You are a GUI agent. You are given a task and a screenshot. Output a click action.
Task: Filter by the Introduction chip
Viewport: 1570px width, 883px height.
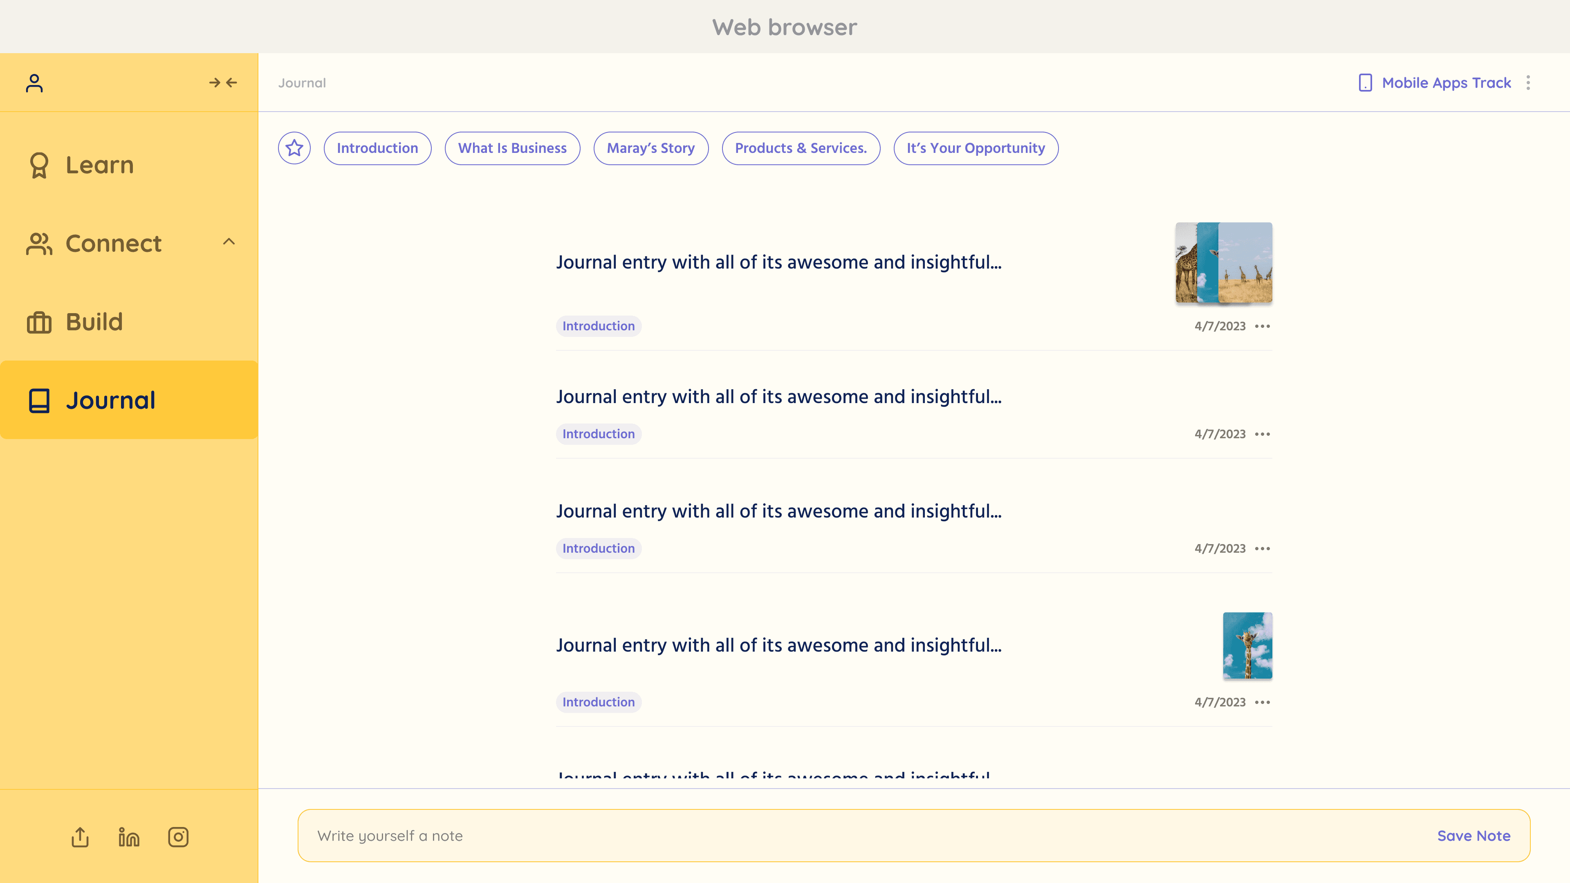tap(377, 148)
